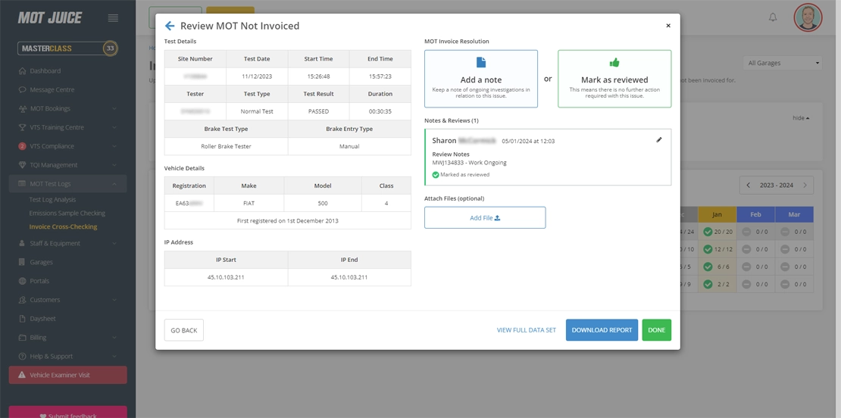Go to Dashboard in the sidebar

coord(45,70)
